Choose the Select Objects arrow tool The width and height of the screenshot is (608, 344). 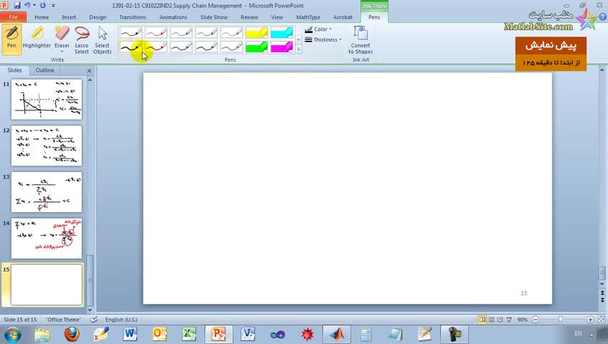[103, 39]
